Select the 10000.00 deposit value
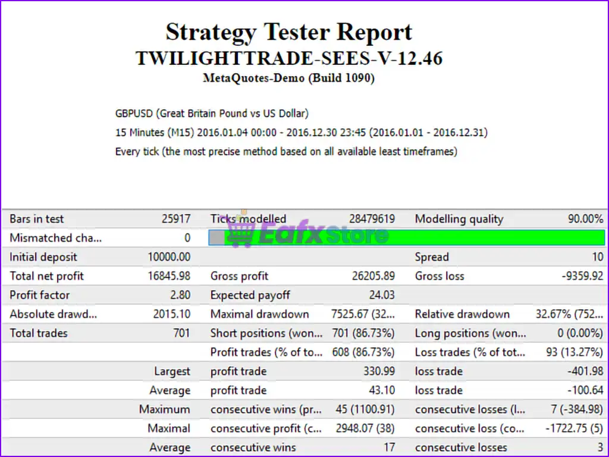Screen dimensions: 609x457 click(x=169, y=257)
